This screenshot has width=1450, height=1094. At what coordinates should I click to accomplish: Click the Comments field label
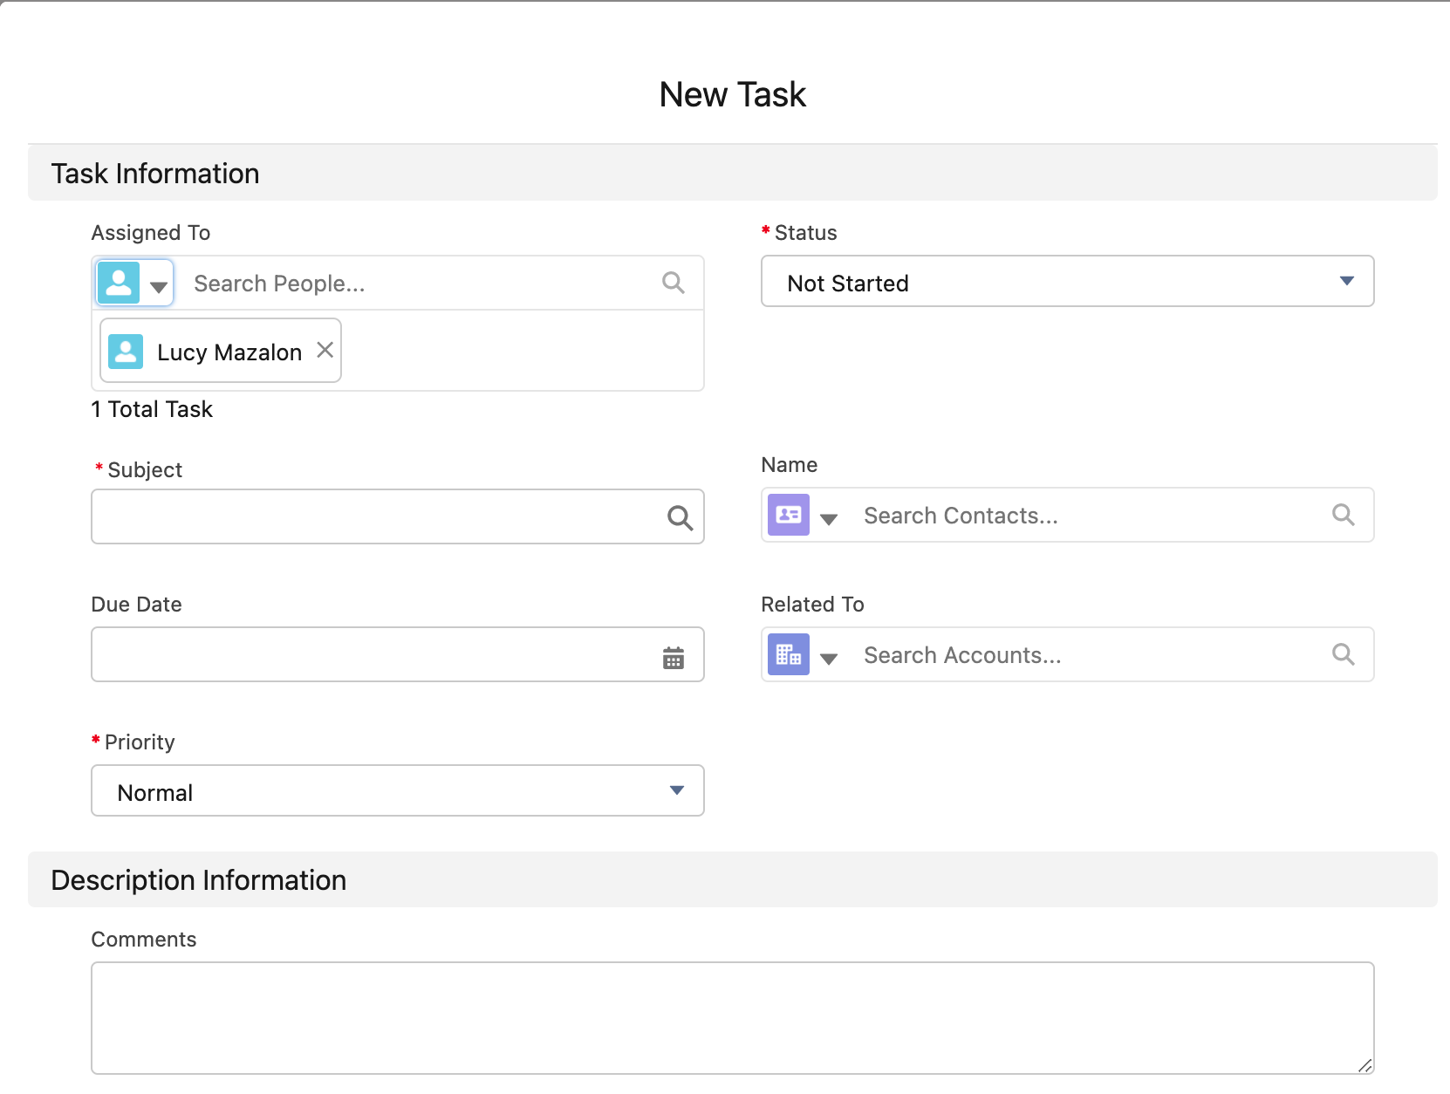[144, 940]
